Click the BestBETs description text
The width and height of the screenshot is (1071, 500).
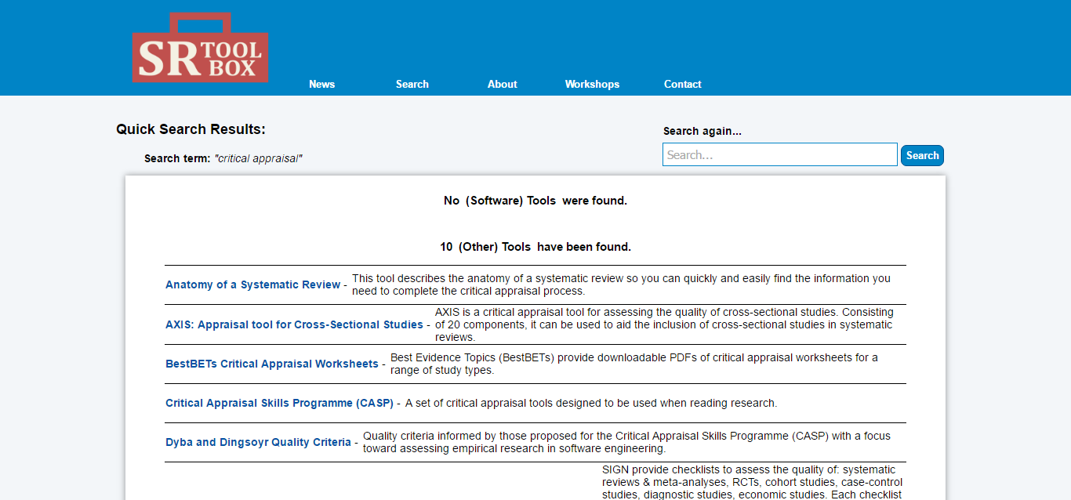(x=634, y=364)
